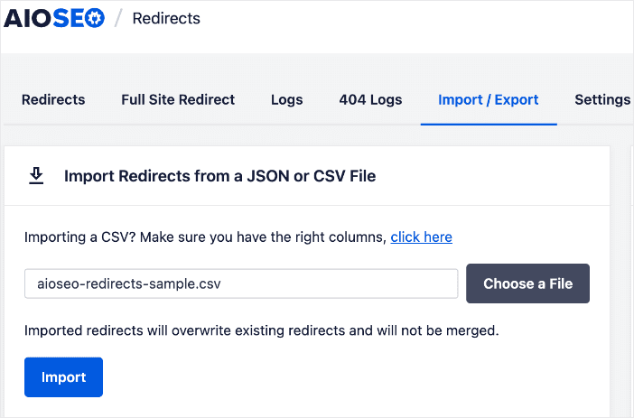Select the Import / Export tab
The image size is (634, 418).
pos(489,99)
